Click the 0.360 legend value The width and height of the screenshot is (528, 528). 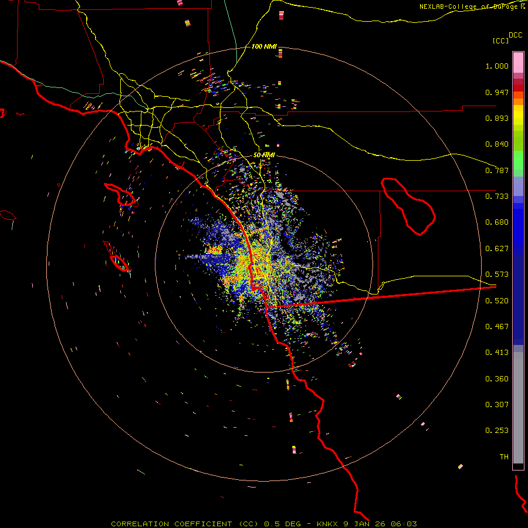[x=497, y=379]
